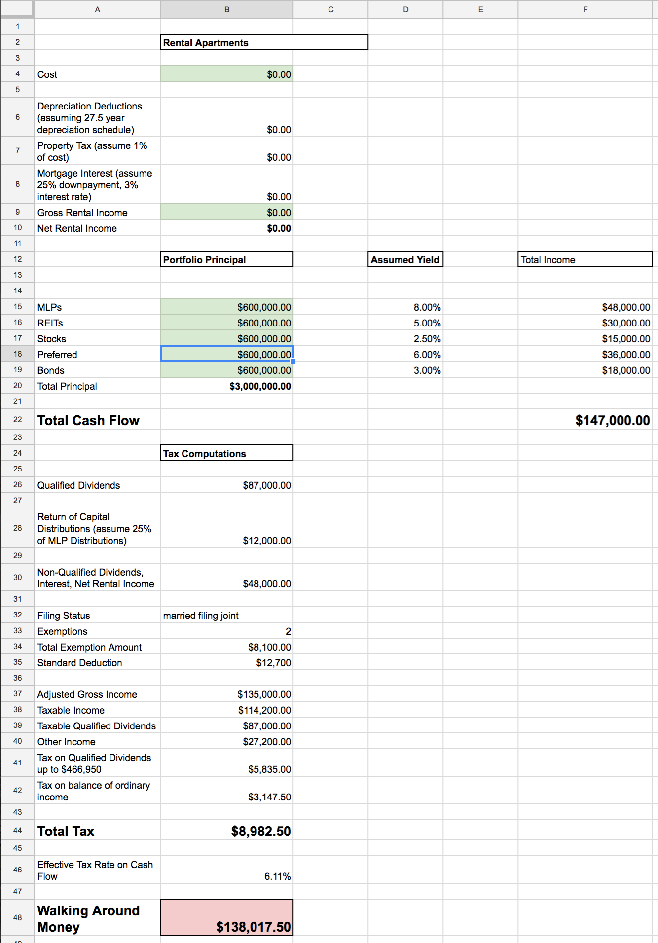This screenshot has height=943, width=658.
Task: Select column D header
Action: [x=405, y=9]
